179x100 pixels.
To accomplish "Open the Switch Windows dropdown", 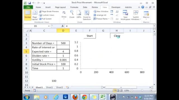I will click(136, 15).
